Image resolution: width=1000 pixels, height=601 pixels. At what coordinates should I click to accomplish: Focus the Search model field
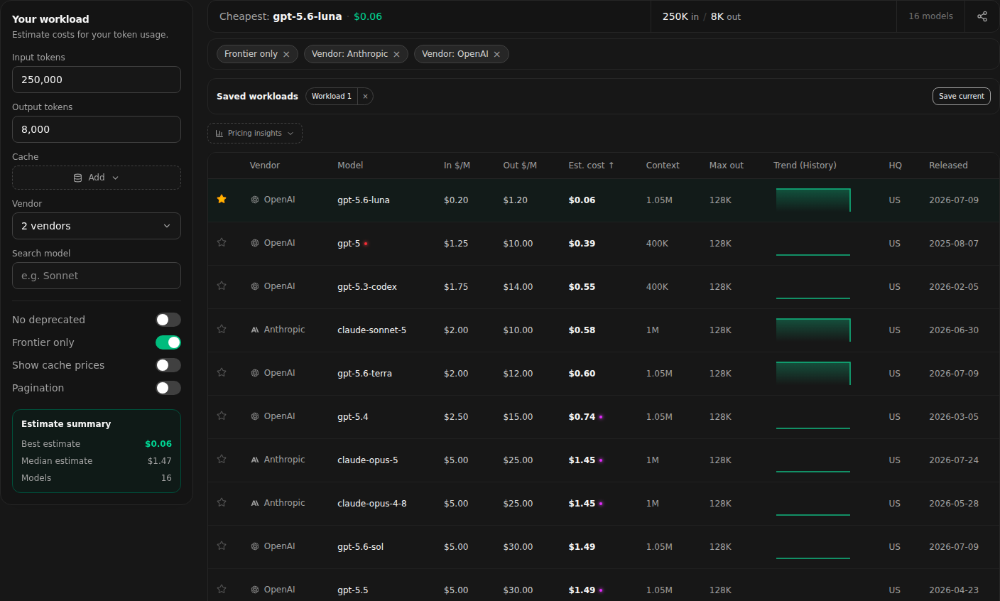click(x=97, y=276)
